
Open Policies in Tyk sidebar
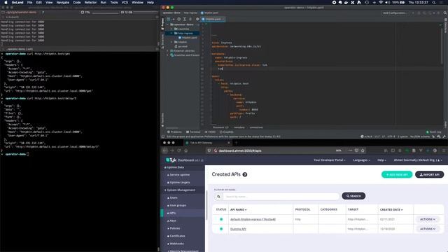174,228
